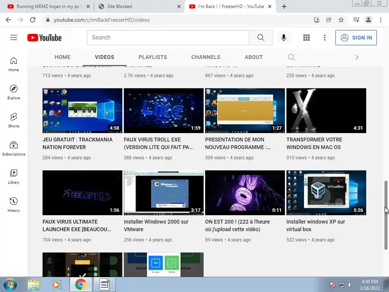The image size is (389, 292).
Task: Select the VIDEOS channel tab
Action: [x=104, y=57]
